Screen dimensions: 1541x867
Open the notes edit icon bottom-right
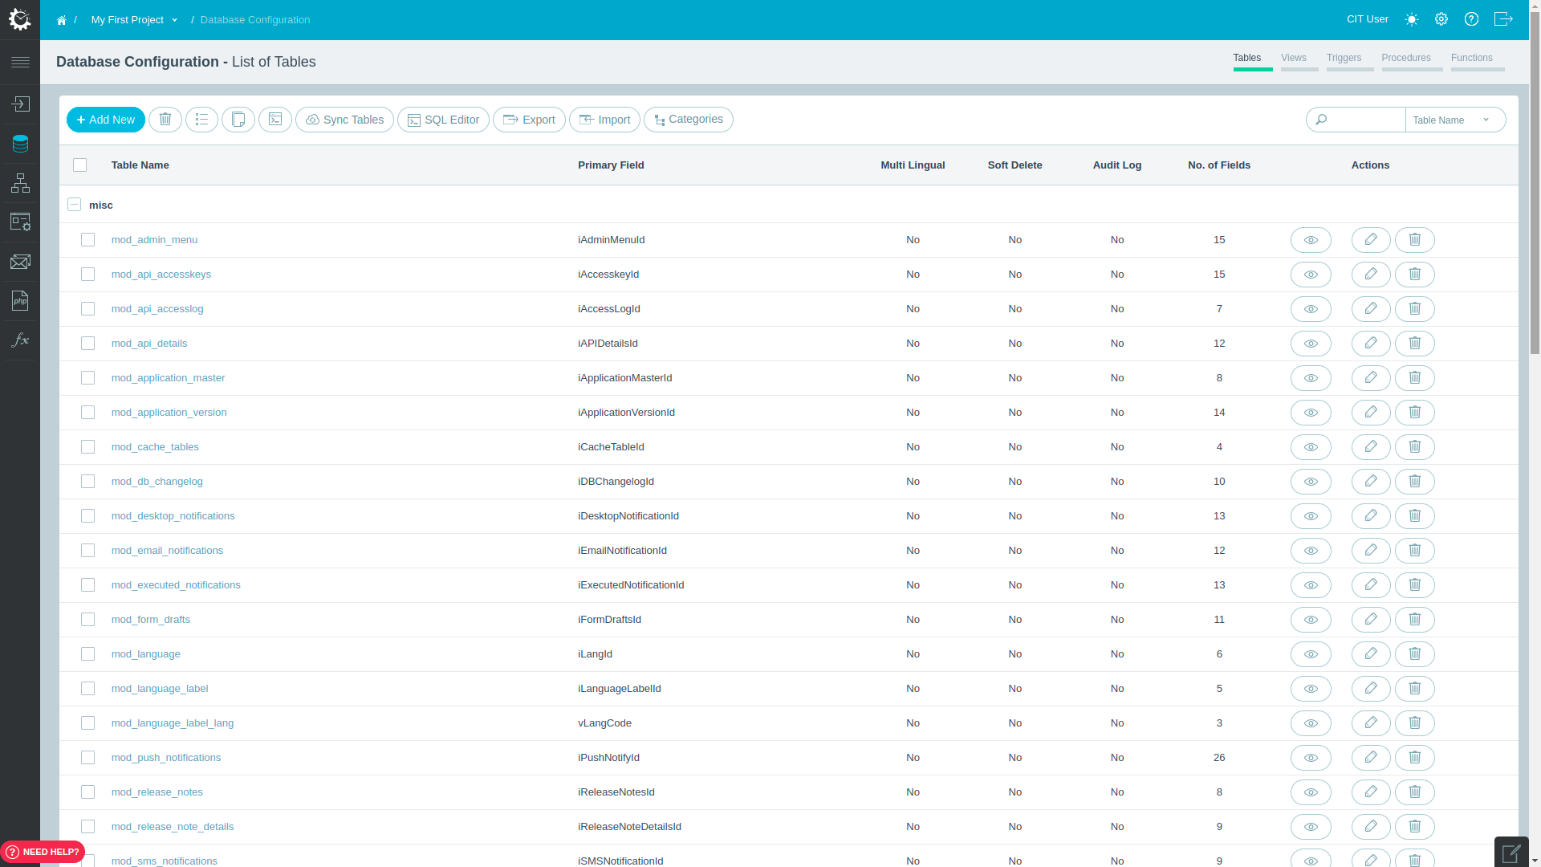click(1511, 853)
